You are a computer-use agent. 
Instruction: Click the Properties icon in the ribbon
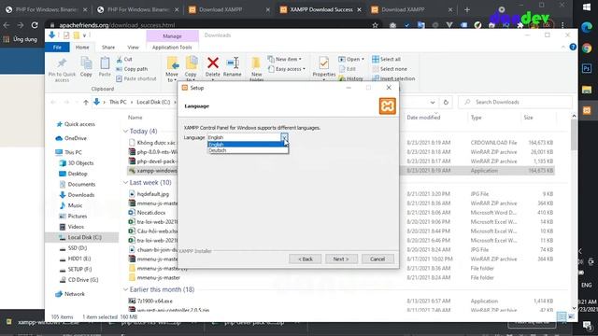(x=324, y=63)
